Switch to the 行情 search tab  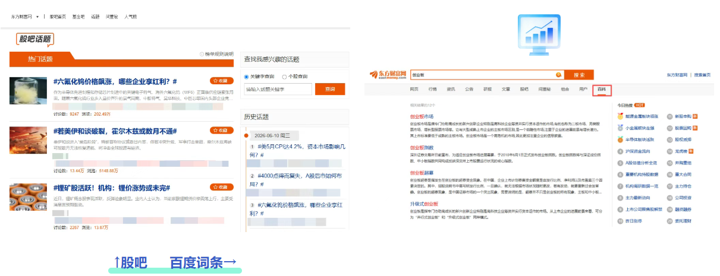432,89
